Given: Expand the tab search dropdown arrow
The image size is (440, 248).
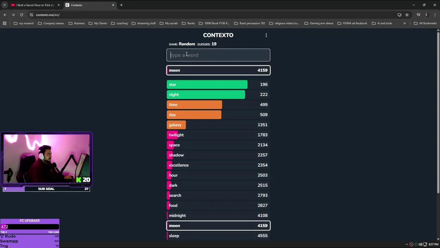Looking at the screenshot, I should pos(4,5).
